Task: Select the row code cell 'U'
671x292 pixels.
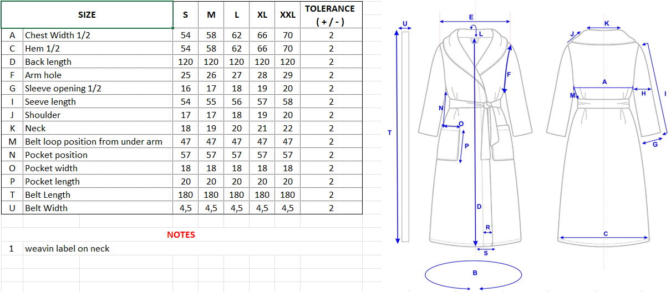Action: pos(12,208)
